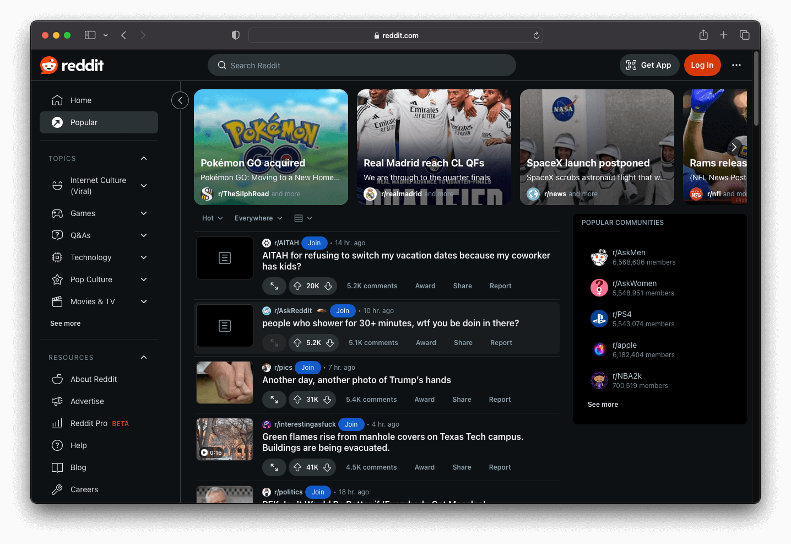This screenshot has height=544, width=791.
Task: Open See more under Popular Communities
Action: pos(603,404)
